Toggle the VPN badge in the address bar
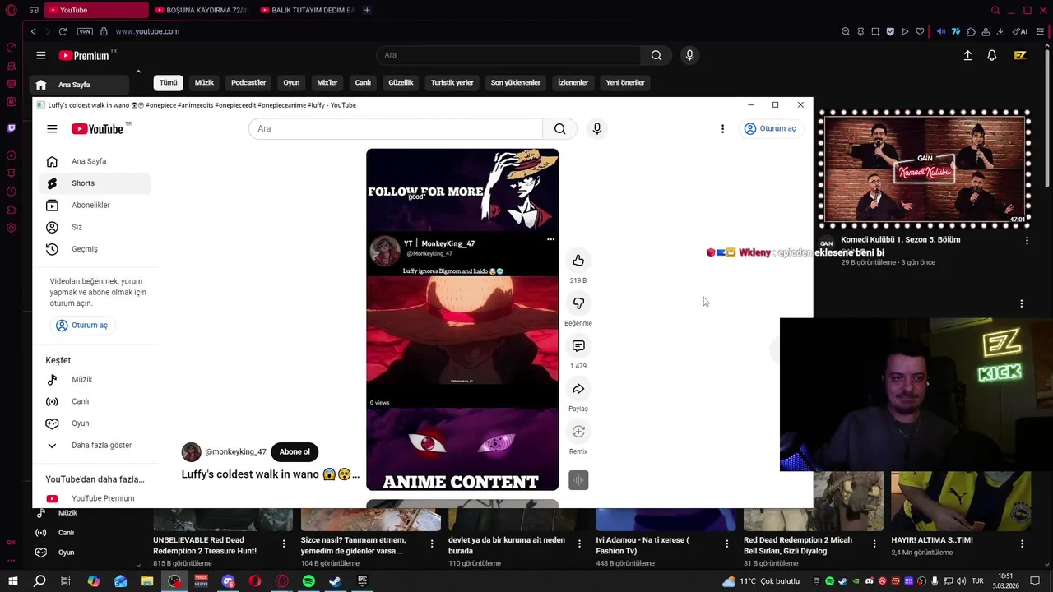The height and width of the screenshot is (592, 1053). tap(85, 31)
